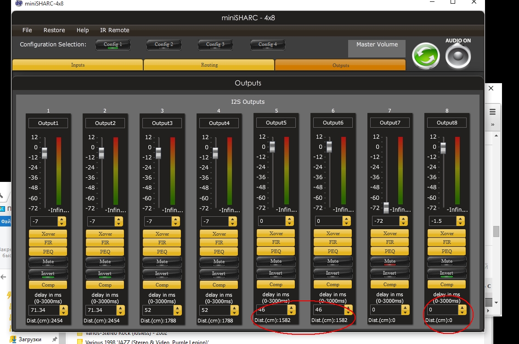Unmute Output7 channel
The height and width of the screenshot is (344, 519).
tap(389, 261)
